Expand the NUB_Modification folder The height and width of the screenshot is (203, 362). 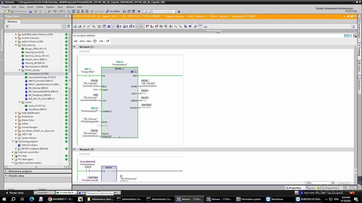tap(16, 113)
